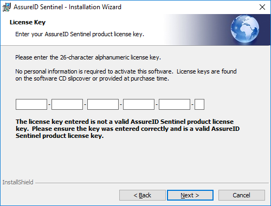Activate the third license key segment field

[x=103, y=104]
